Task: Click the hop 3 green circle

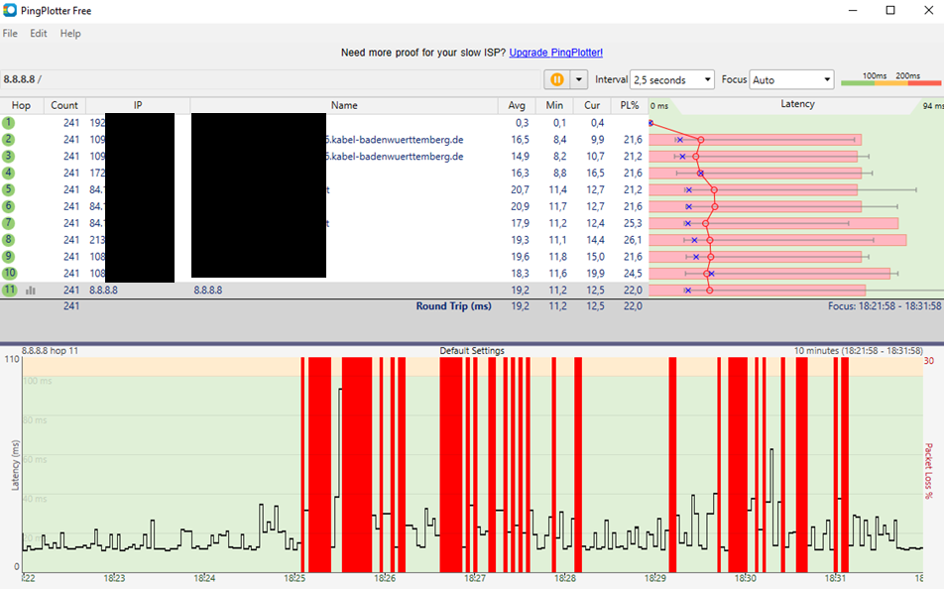Action: click(x=8, y=156)
